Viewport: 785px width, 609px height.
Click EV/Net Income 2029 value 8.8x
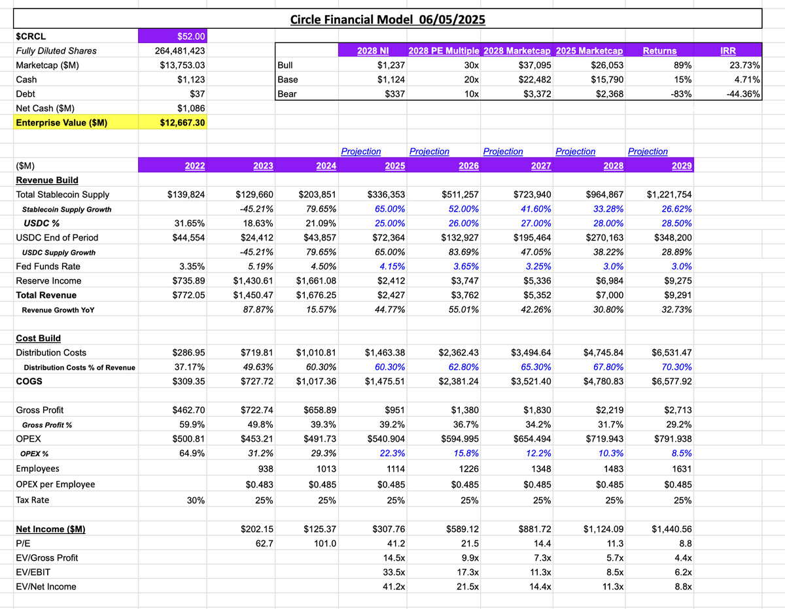pyautogui.click(x=682, y=586)
